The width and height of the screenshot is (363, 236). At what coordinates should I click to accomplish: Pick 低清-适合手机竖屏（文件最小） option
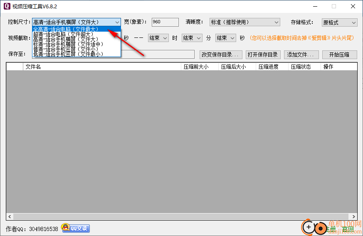pos(77,54)
